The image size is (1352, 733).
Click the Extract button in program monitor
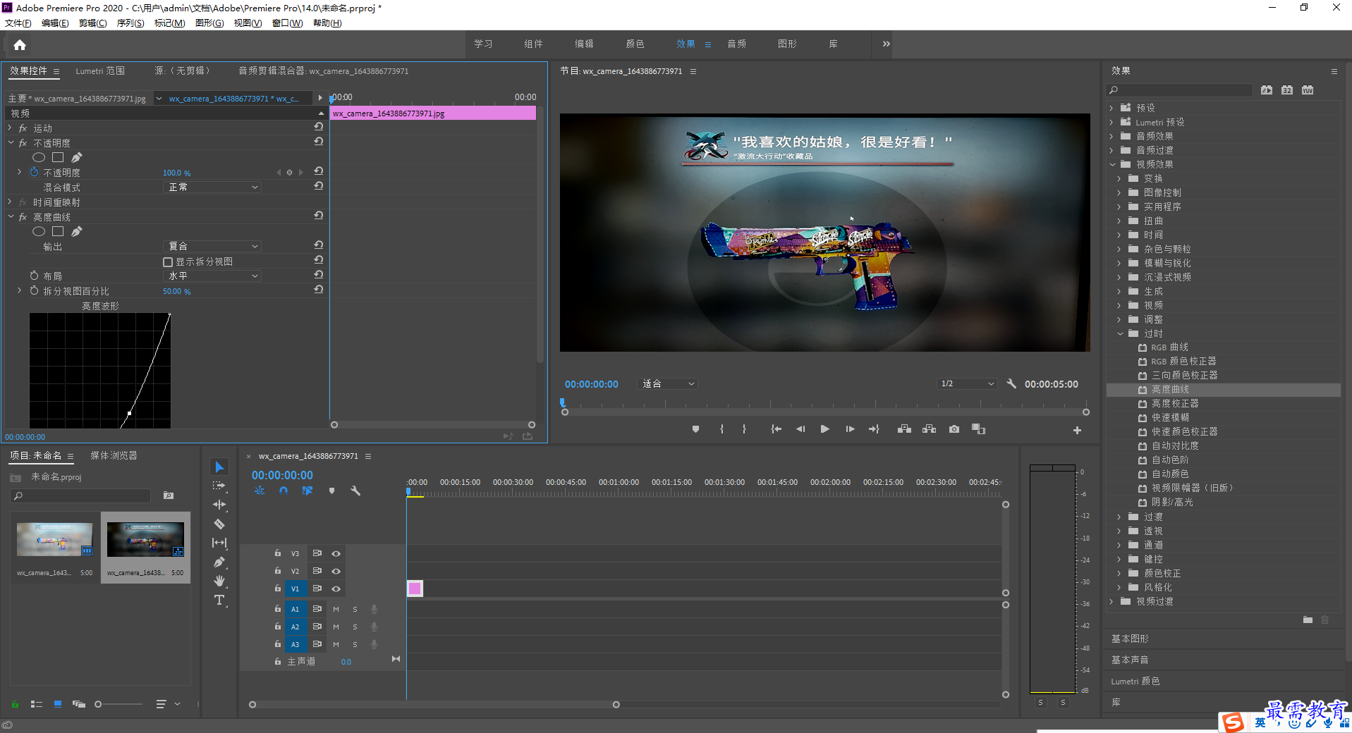click(930, 429)
